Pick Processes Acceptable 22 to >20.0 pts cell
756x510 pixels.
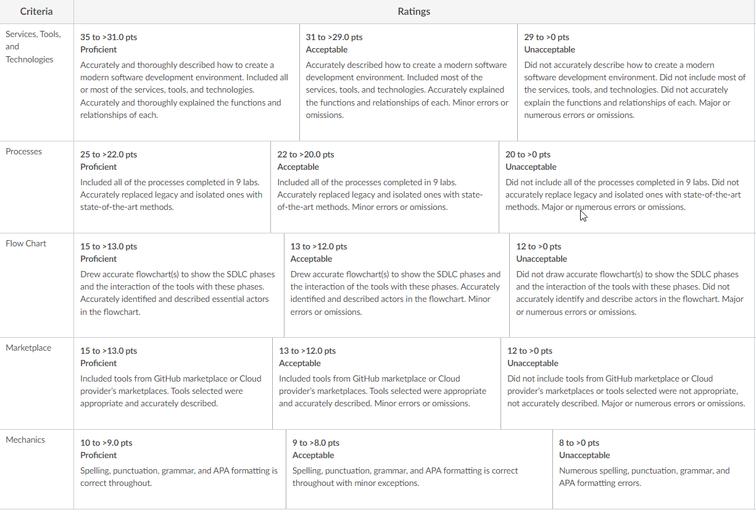click(384, 187)
